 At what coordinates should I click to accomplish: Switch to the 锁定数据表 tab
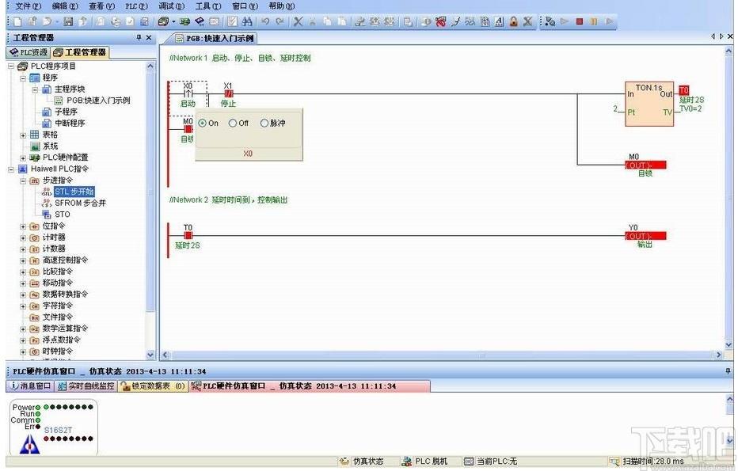coord(153,386)
